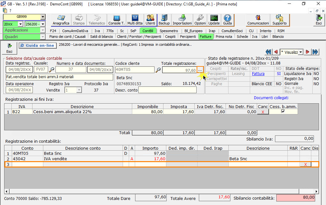Click the Update icon
The height and width of the screenshot is (205, 326).
214,20
